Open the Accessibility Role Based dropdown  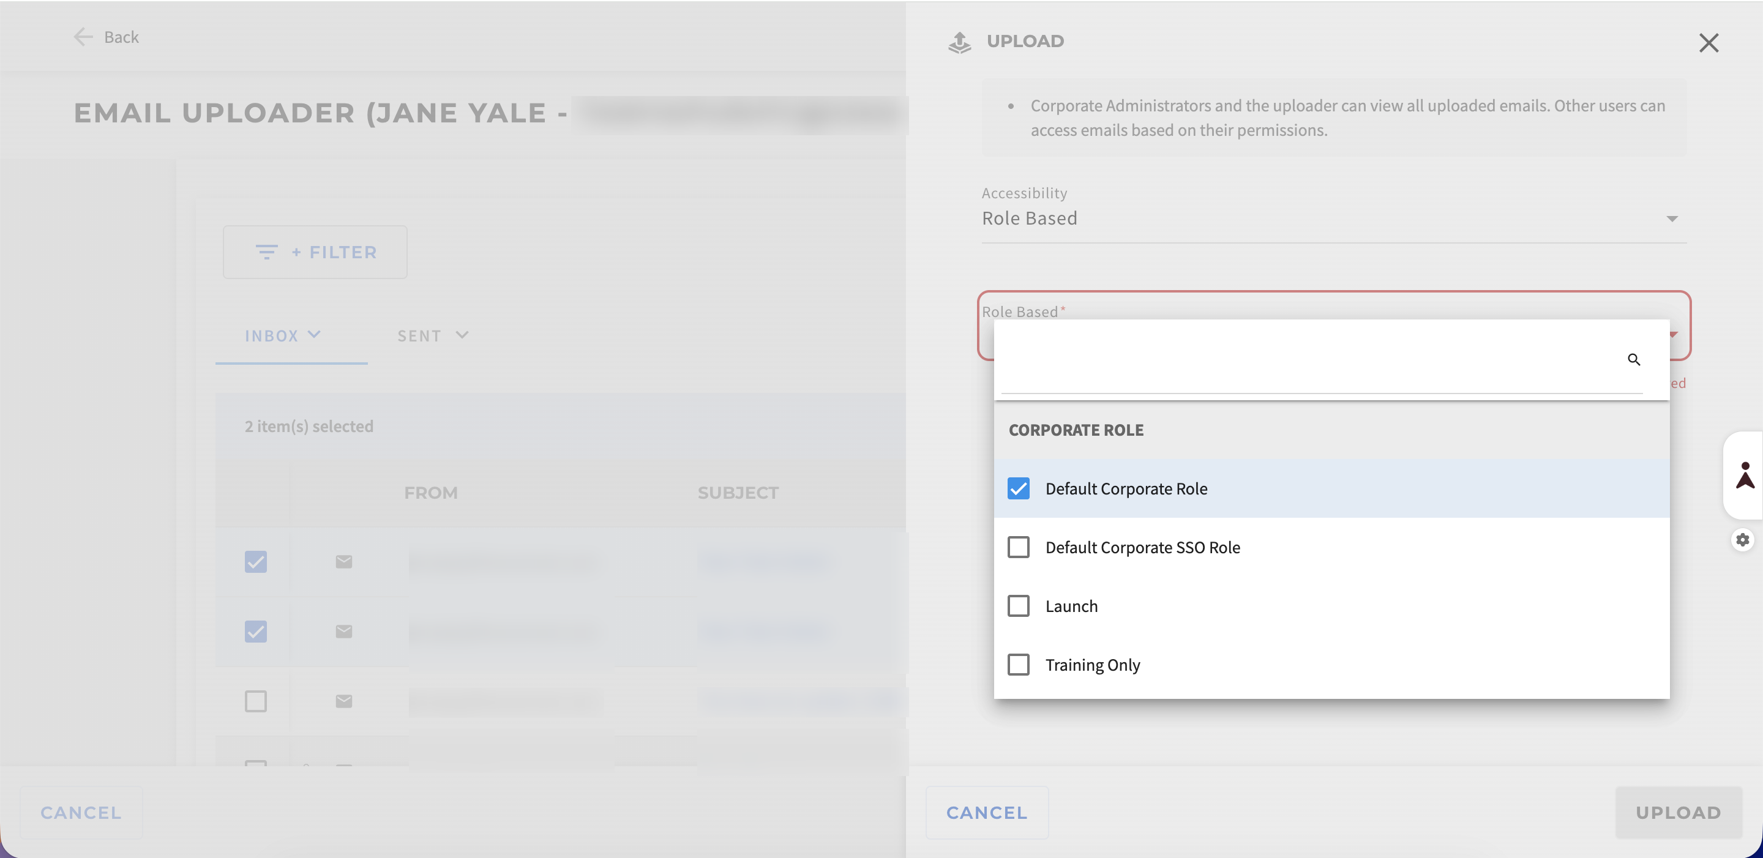tap(1333, 218)
